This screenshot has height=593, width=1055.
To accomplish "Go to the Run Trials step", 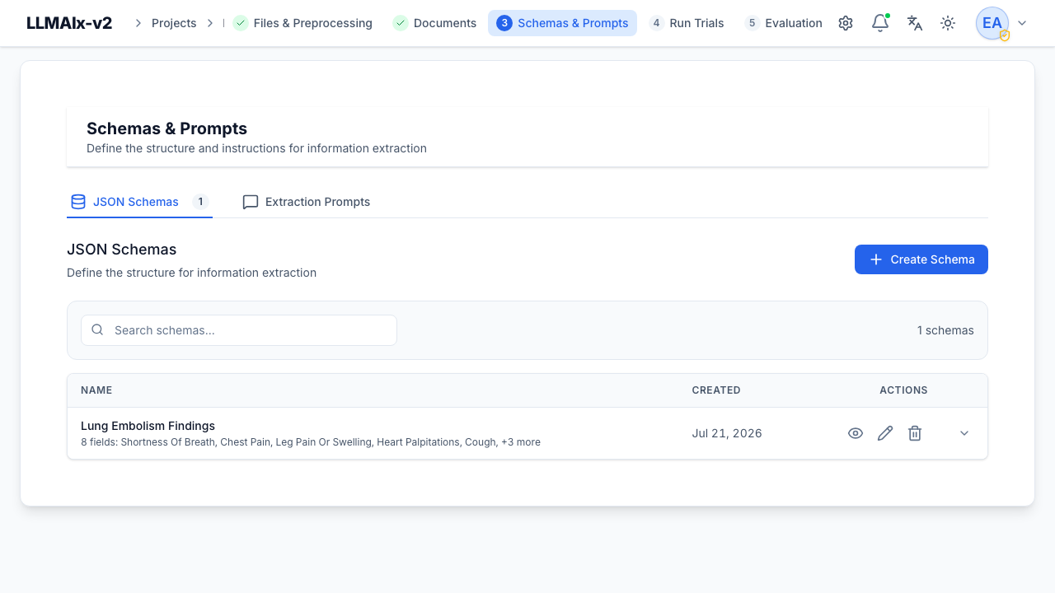I will pos(687,23).
